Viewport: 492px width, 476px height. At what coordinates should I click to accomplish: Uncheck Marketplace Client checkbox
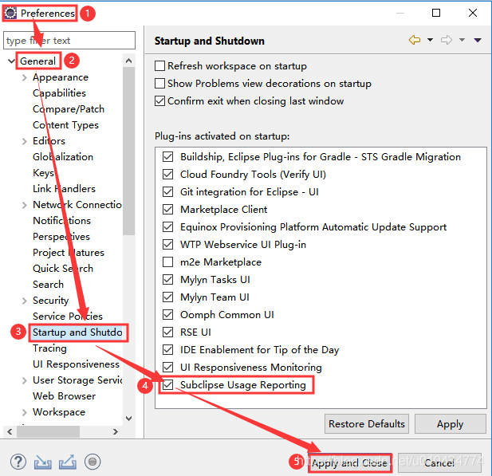tap(168, 209)
